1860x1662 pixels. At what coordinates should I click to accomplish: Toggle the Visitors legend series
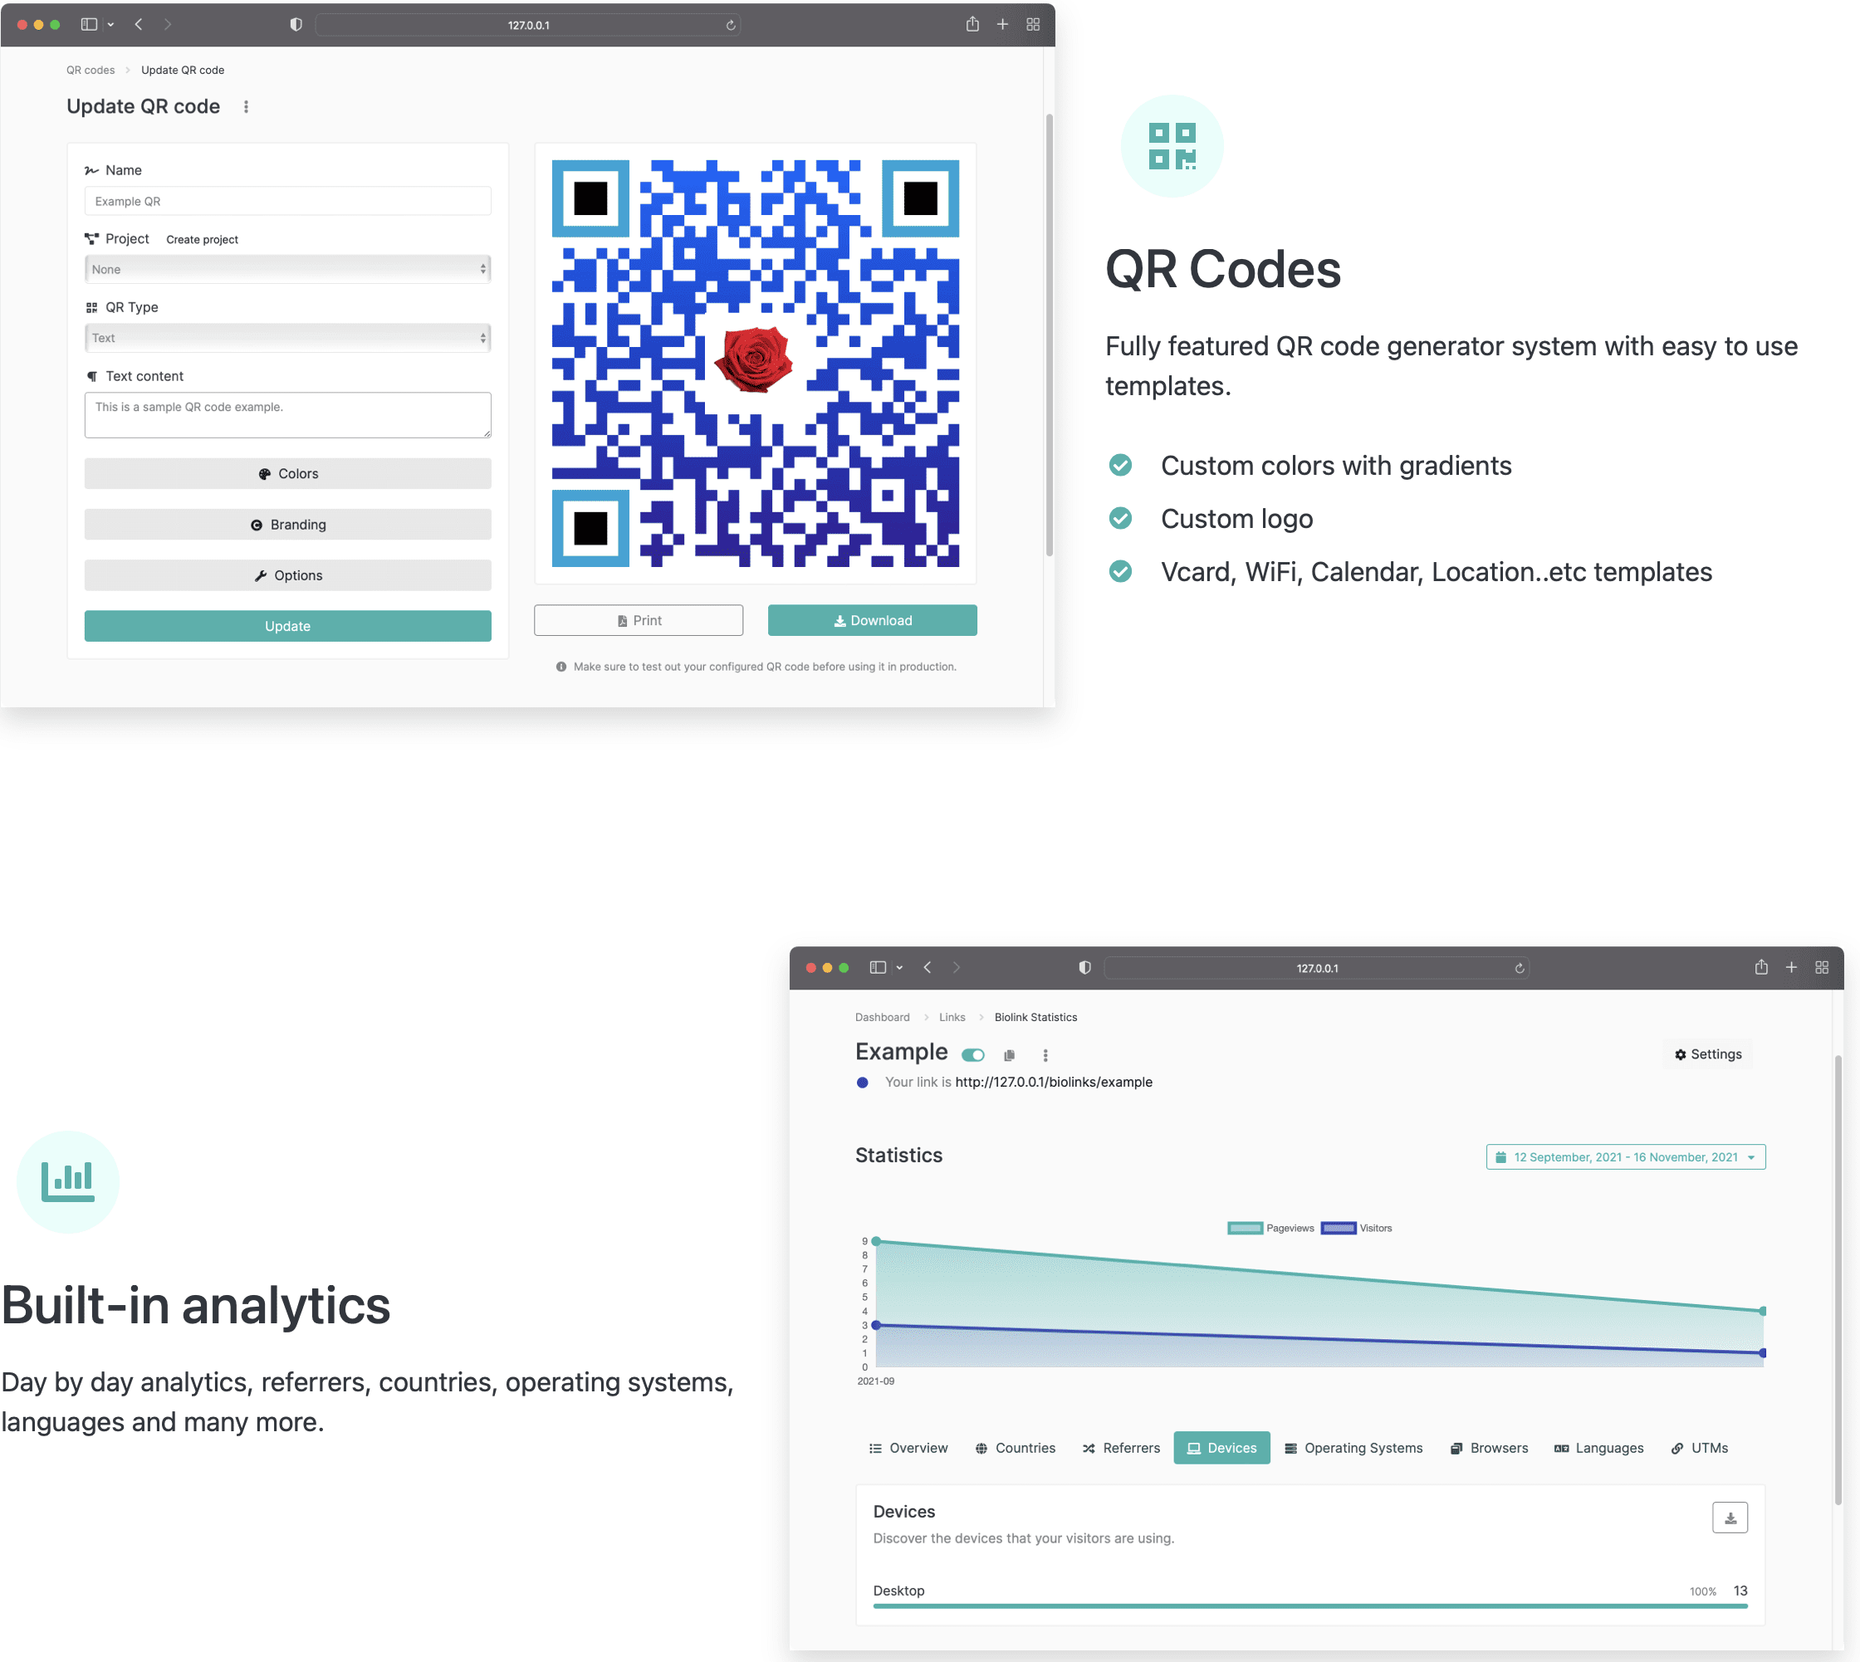coord(1357,1229)
